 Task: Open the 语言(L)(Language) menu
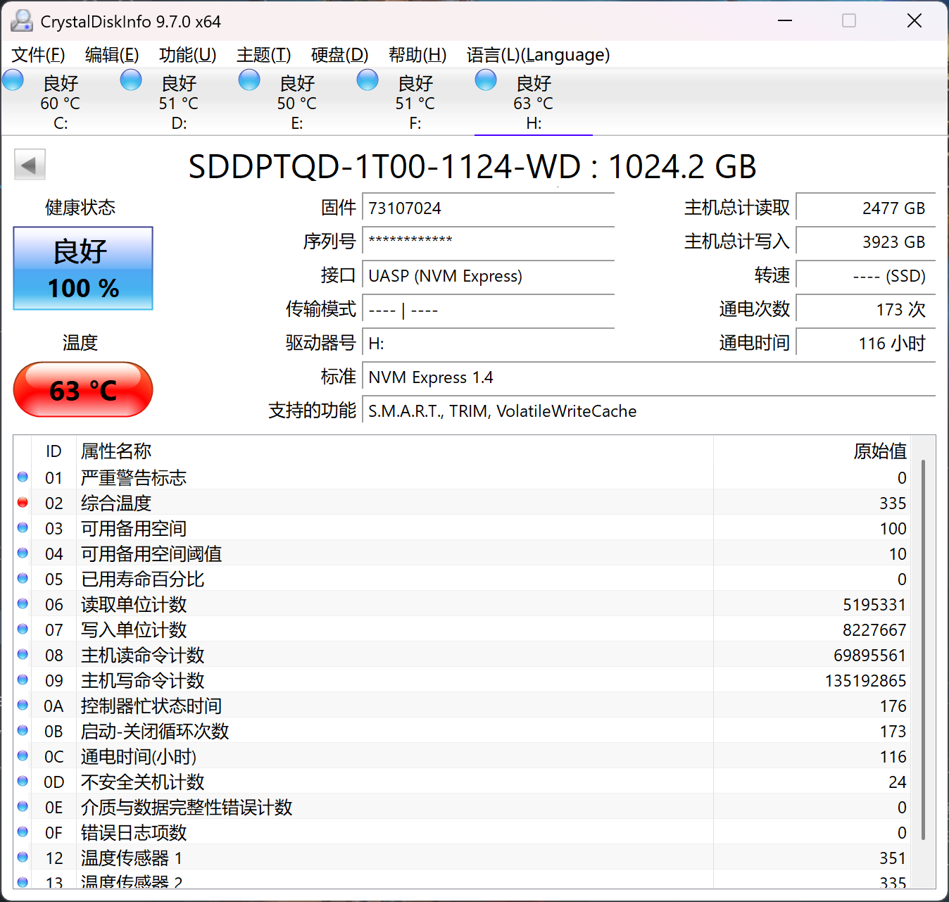click(538, 55)
